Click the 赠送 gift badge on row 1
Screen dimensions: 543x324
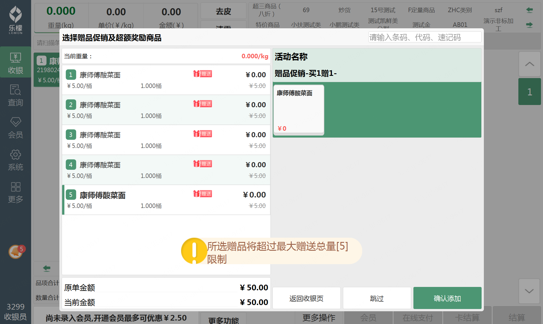pos(203,74)
